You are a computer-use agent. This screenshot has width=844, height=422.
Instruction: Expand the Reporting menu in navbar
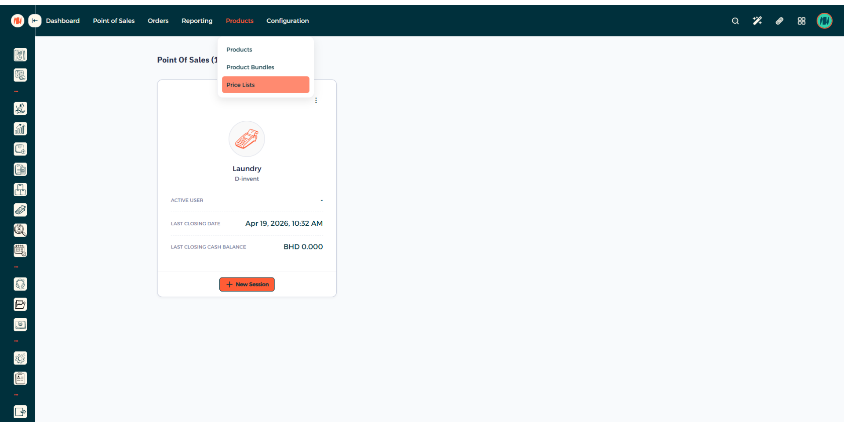tap(197, 21)
